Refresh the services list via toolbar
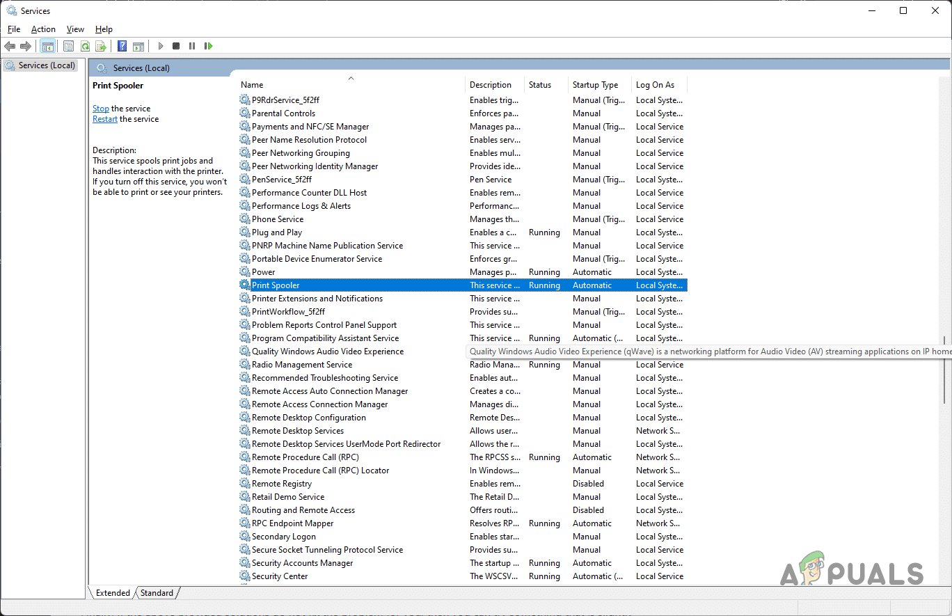Viewport: 952px width, 616px height. tap(85, 46)
